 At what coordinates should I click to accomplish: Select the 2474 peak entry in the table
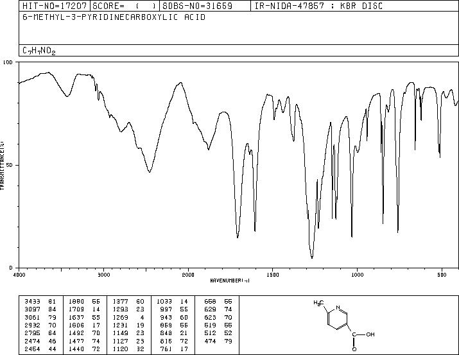coord(40,342)
